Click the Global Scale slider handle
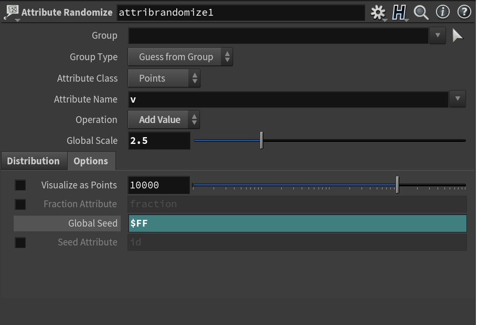The image size is (478, 325). click(261, 140)
